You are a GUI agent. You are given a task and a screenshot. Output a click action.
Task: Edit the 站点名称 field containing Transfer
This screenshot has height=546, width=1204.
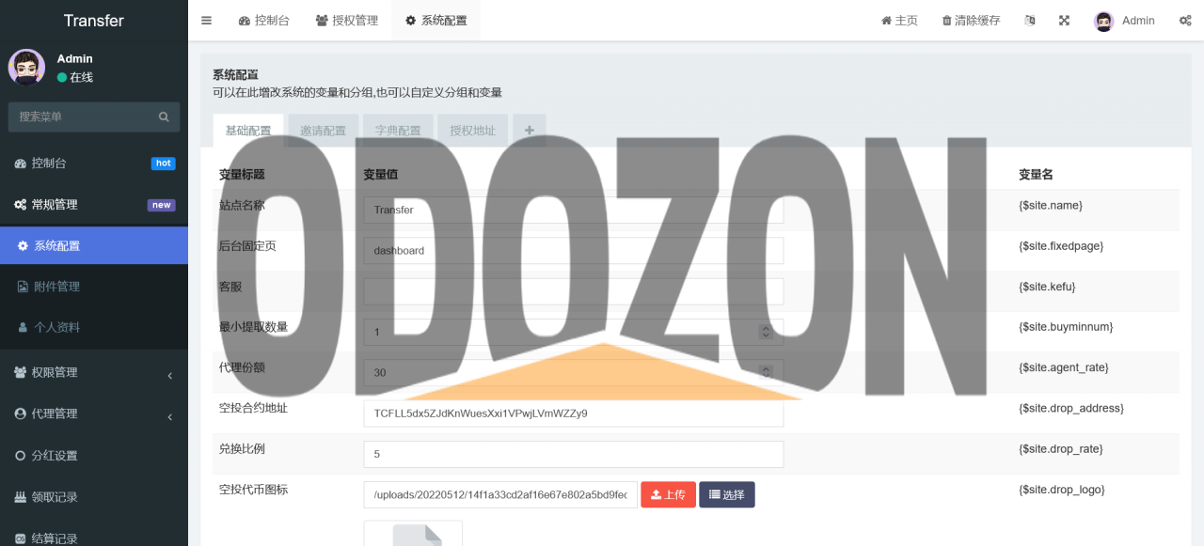(x=574, y=210)
